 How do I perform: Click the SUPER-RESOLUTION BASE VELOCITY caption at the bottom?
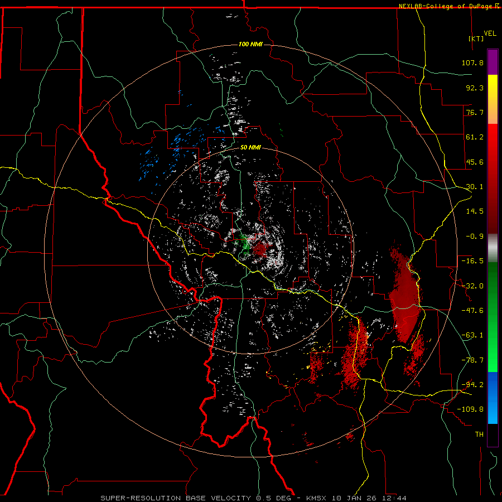coord(253,498)
